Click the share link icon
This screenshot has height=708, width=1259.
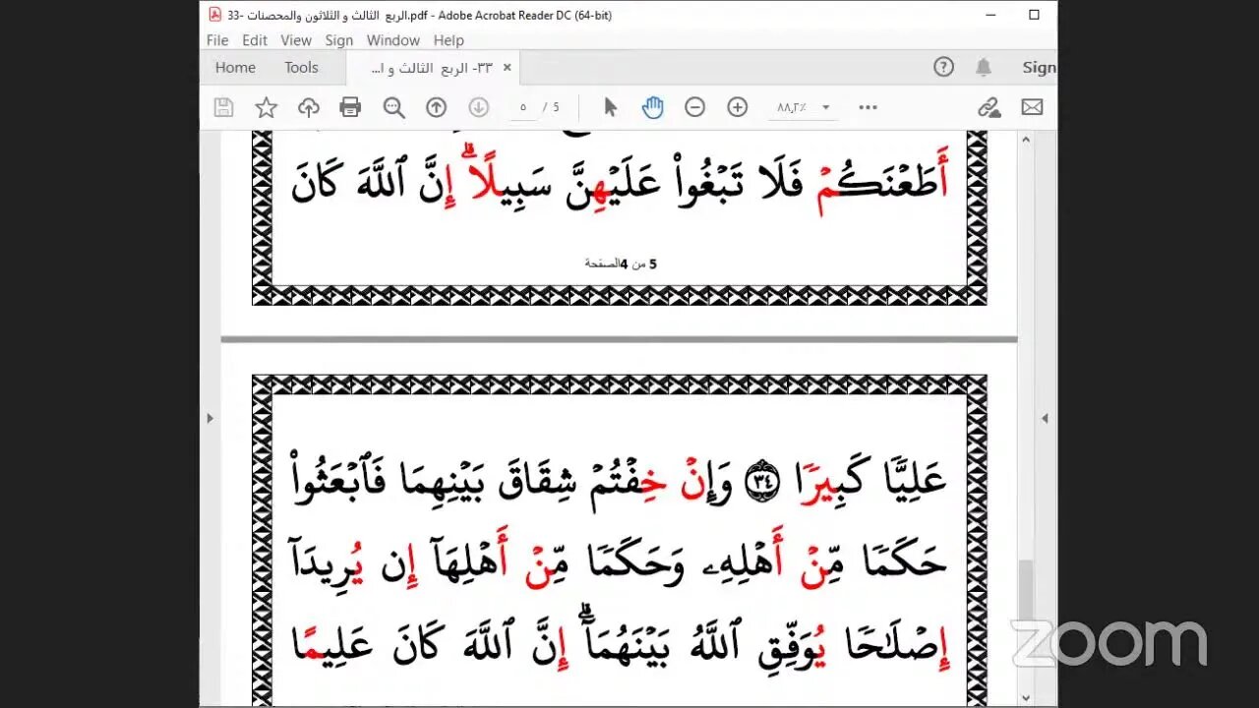[989, 107]
